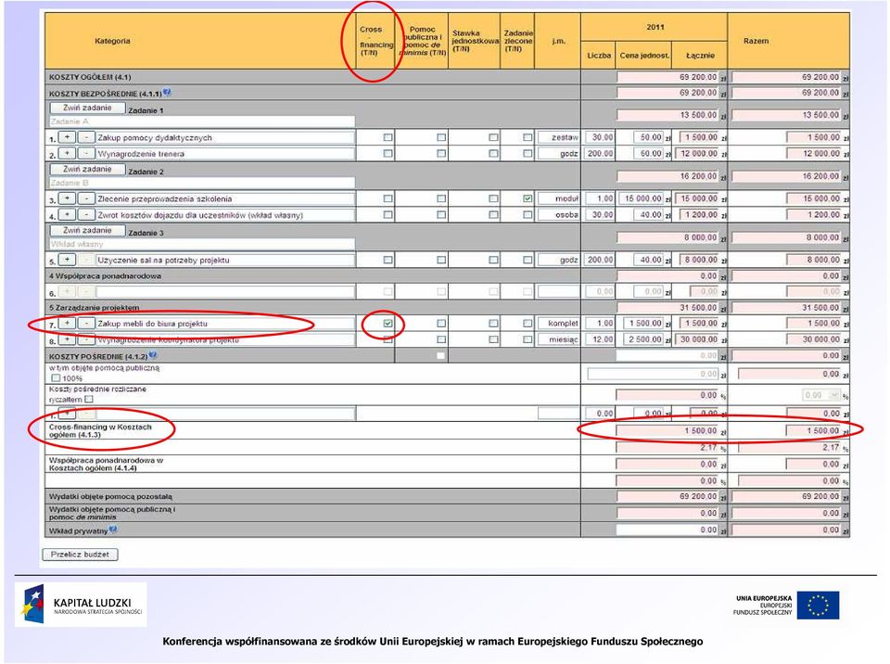The image size is (890, 664).
Task: Click Wydatki objęte pomocą pozostałą label
Action: click(x=110, y=496)
